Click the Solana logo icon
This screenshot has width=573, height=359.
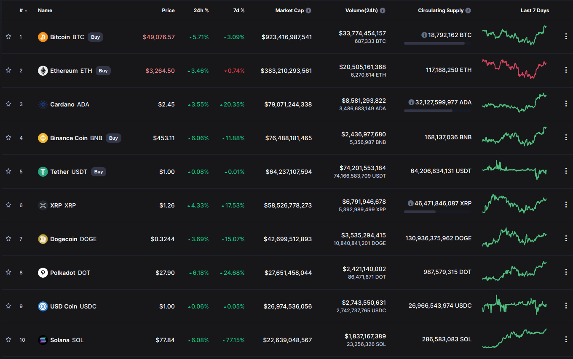tap(43, 340)
